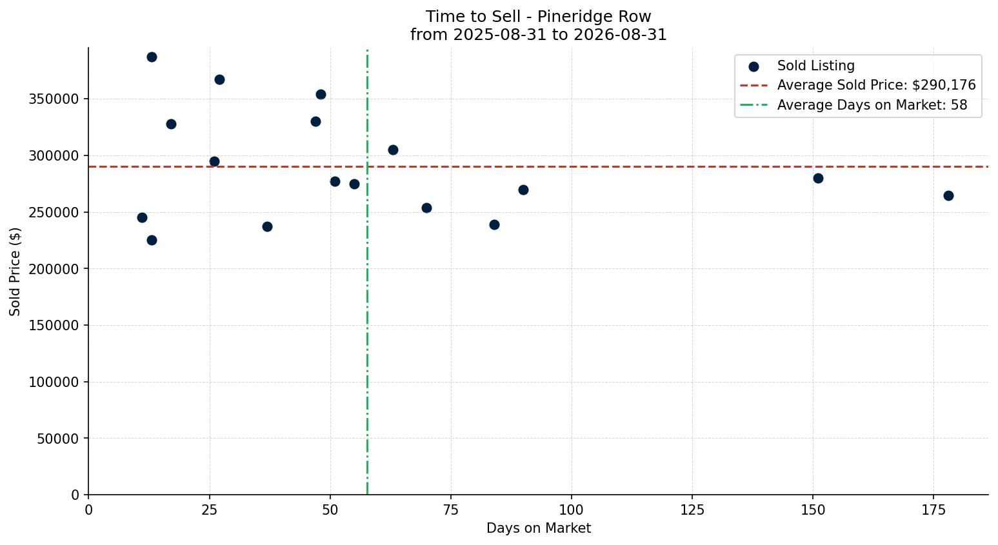The width and height of the screenshot is (998, 545).
Task: Select the data point at 178 days
Action: [948, 195]
